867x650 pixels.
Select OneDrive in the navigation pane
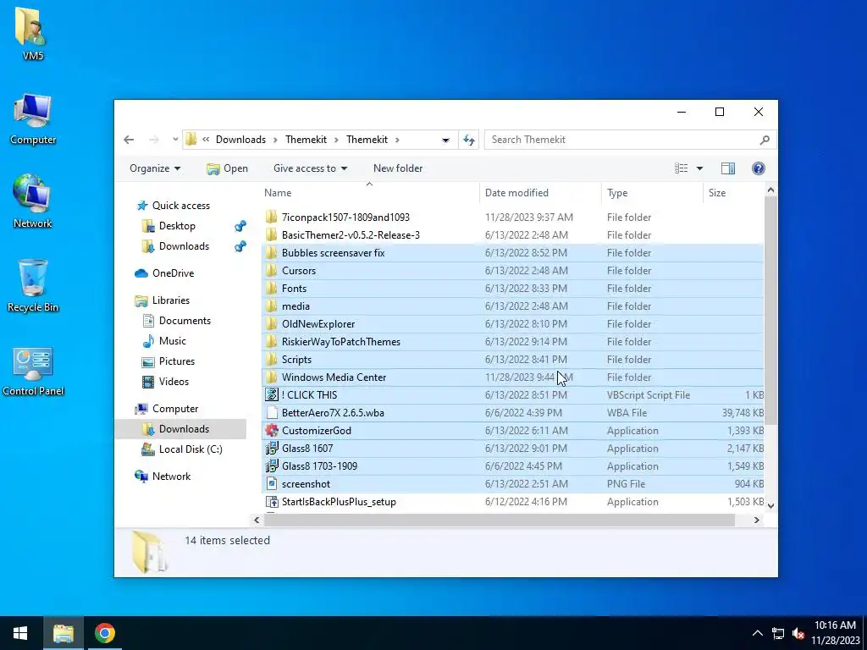point(164,273)
